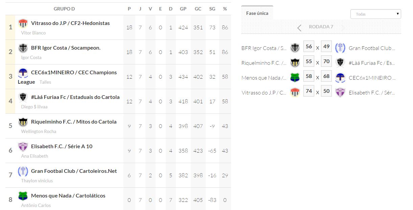Click Gran Football Club crest in round matches
413x210 pixels.
[340, 48]
